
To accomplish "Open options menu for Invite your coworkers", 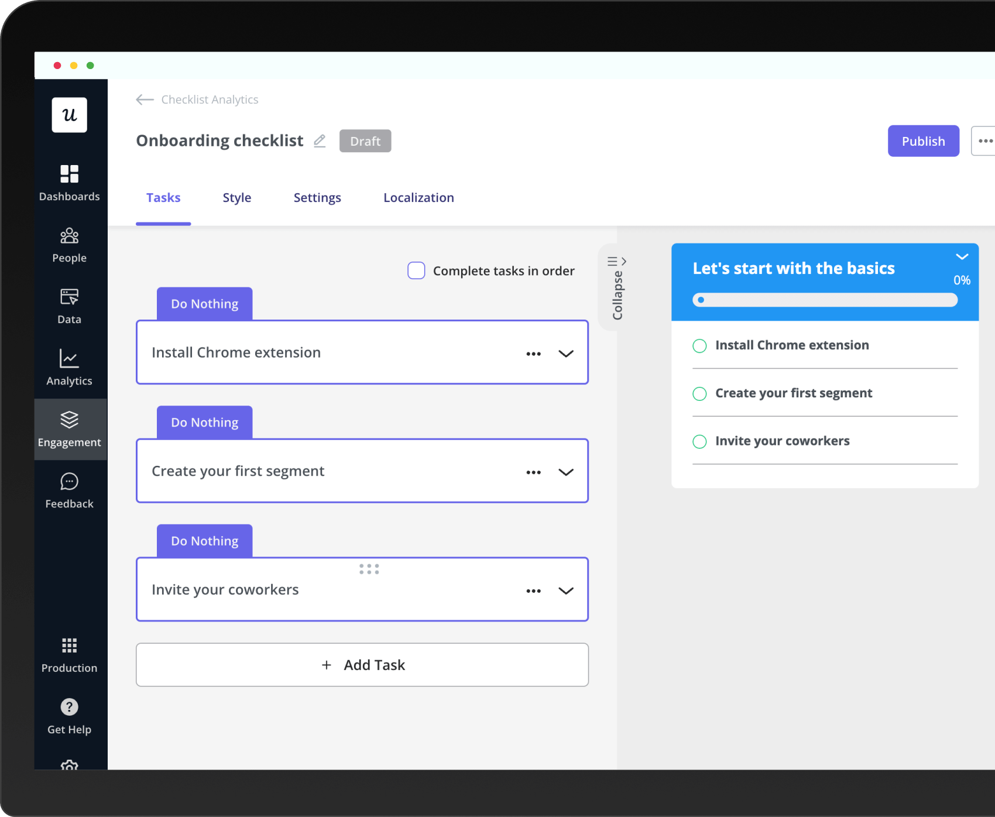I will click(x=533, y=591).
